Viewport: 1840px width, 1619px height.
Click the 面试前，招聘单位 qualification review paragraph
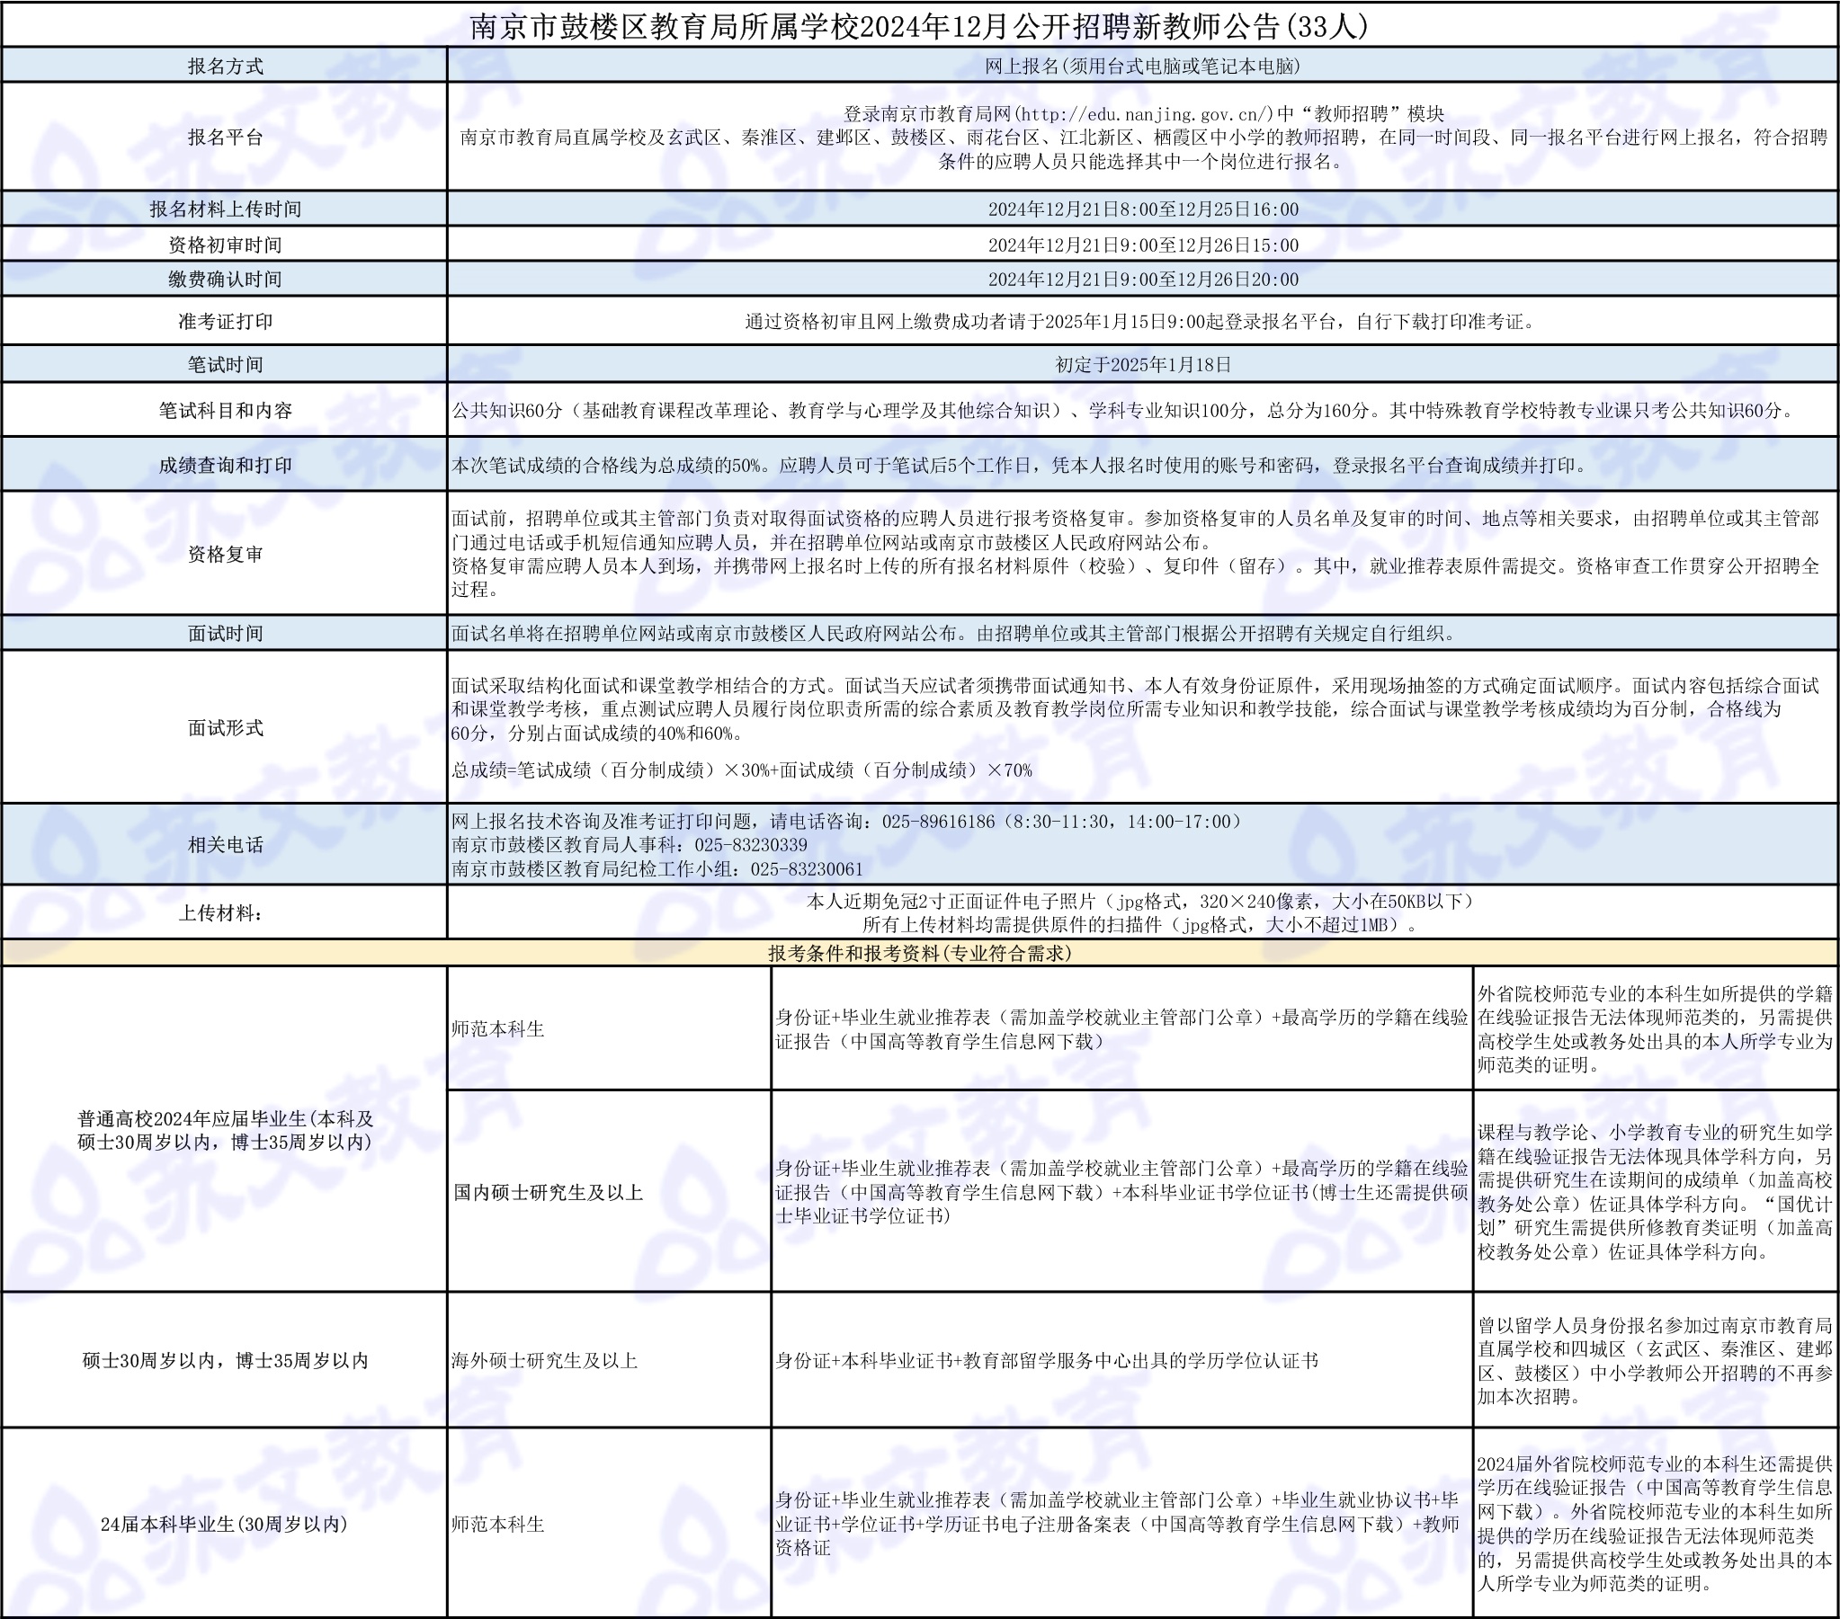[1134, 554]
